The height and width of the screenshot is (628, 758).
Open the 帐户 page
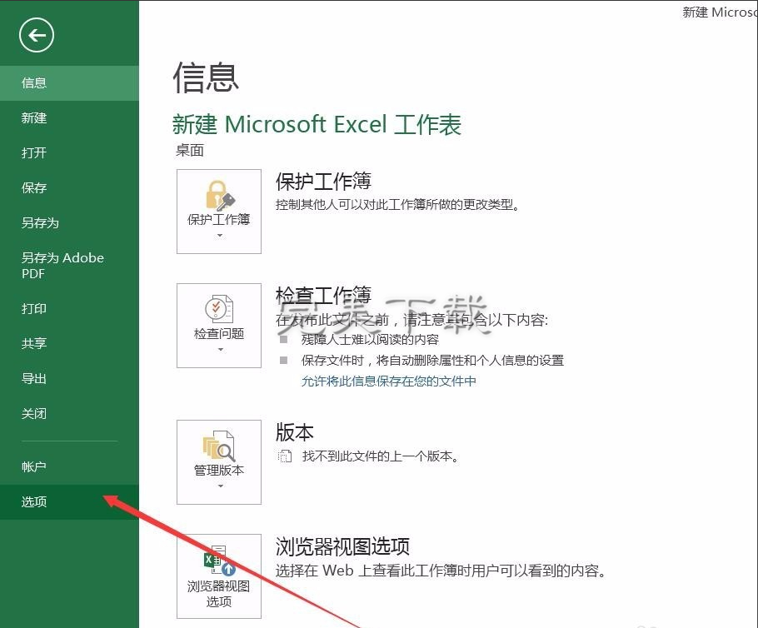coord(69,467)
